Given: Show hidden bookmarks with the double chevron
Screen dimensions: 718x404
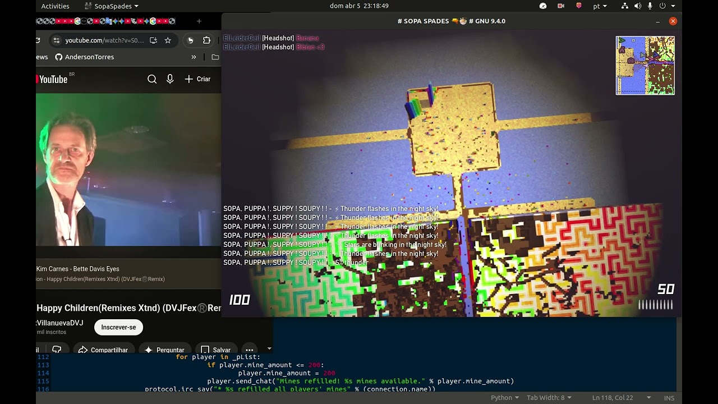Looking at the screenshot, I should pyautogui.click(x=194, y=57).
